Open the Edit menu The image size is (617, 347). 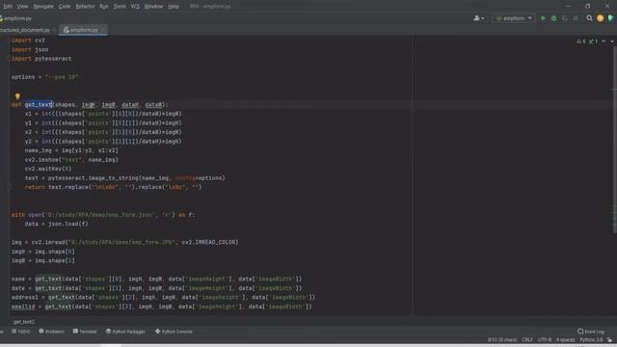coord(8,7)
